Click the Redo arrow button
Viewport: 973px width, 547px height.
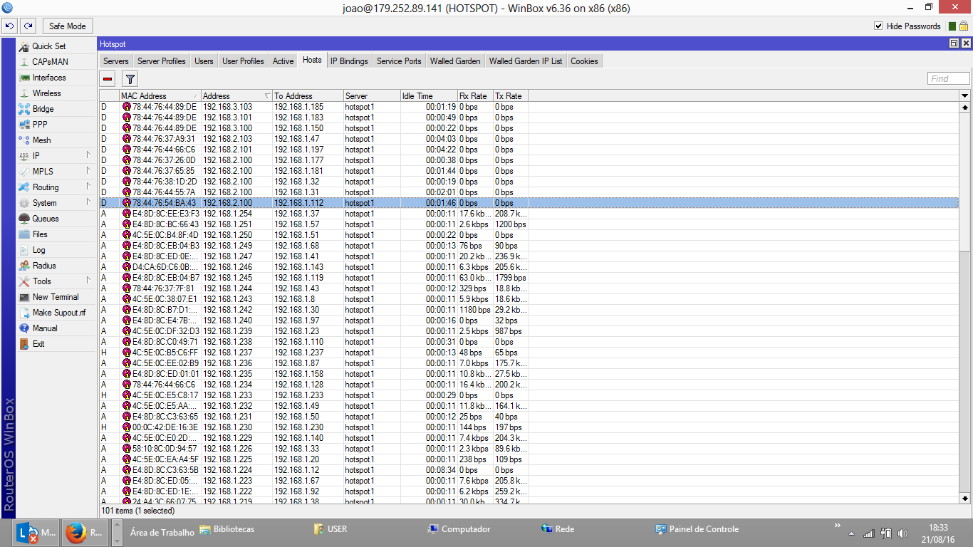[28, 26]
